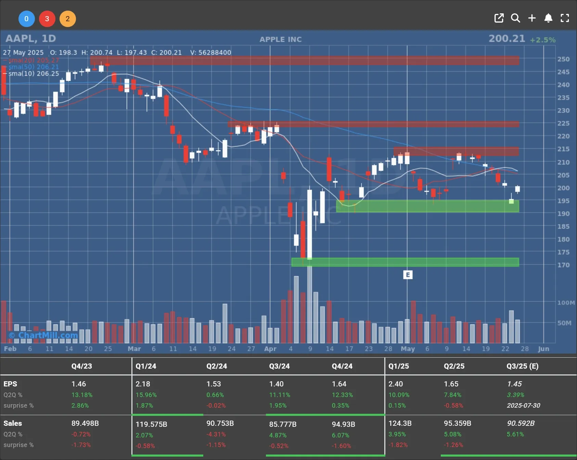
Task: Select the Q3/24 column header
Action: 279,366
